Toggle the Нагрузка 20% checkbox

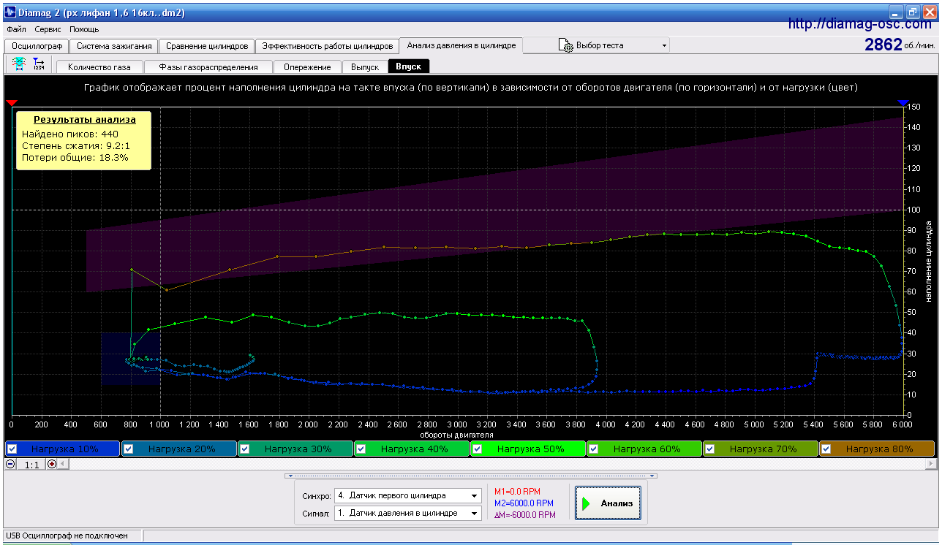pos(128,449)
